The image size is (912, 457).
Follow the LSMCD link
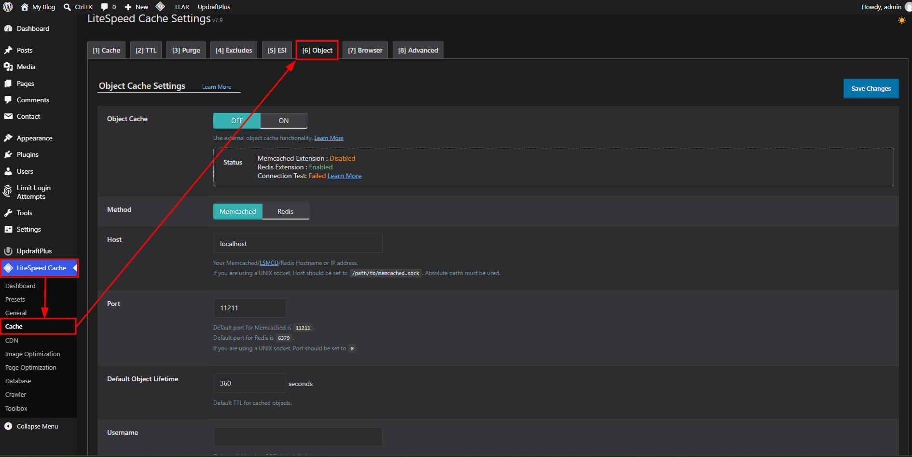[x=269, y=263]
